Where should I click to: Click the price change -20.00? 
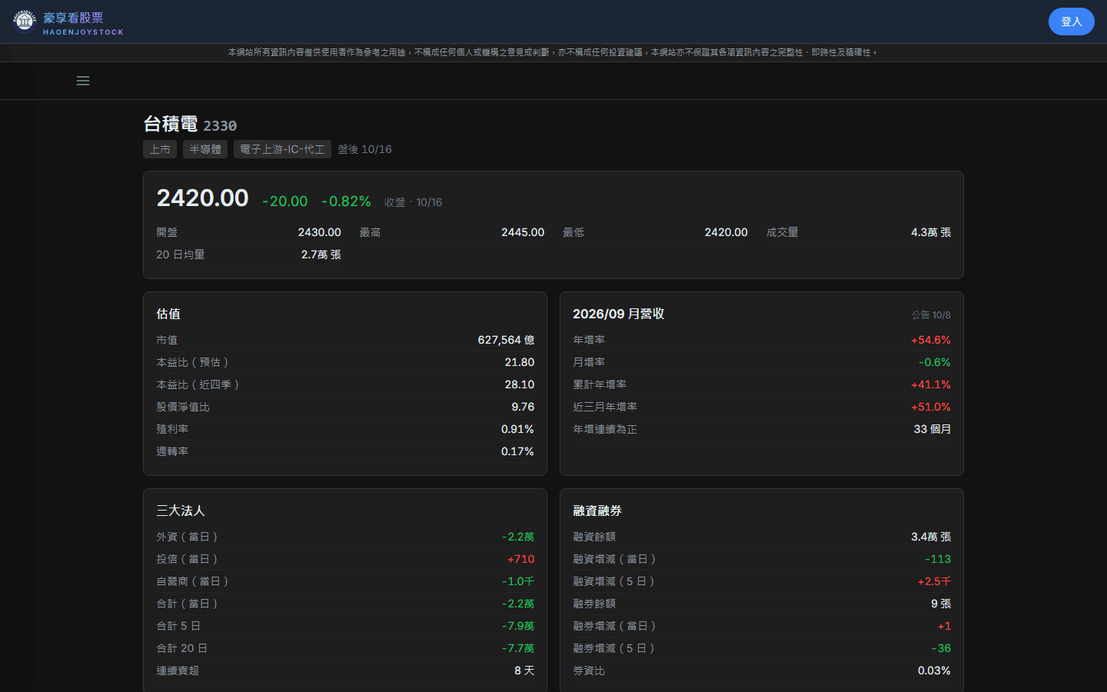pyautogui.click(x=285, y=201)
